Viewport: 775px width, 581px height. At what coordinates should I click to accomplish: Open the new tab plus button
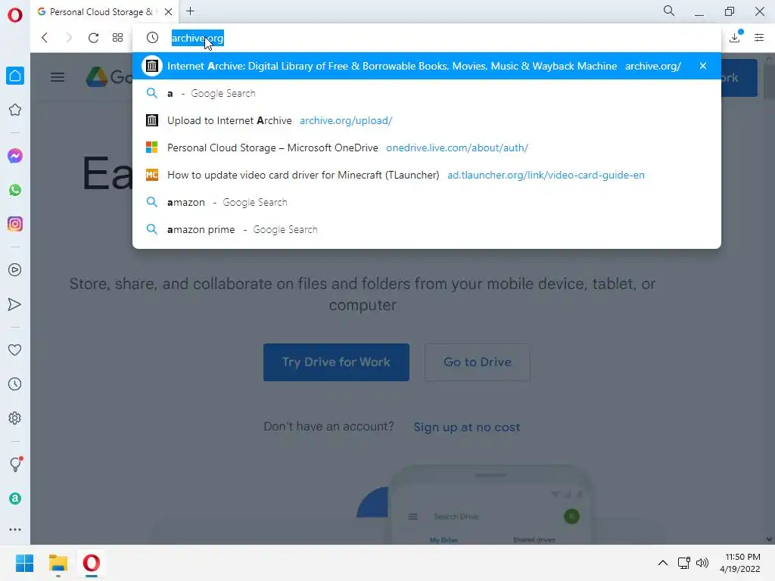point(190,11)
